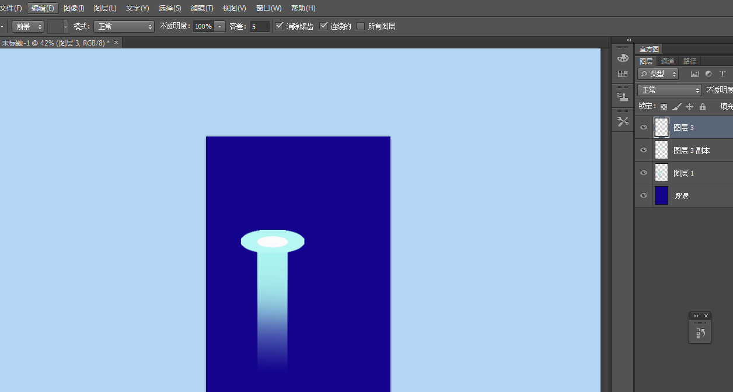Click the lock position move icon

click(x=689, y=107)
